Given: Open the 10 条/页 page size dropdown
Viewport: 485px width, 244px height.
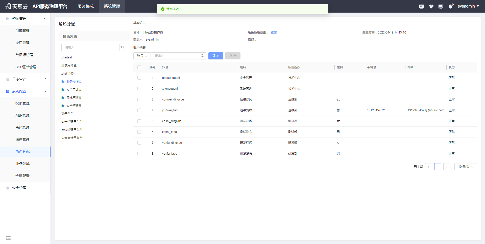Looking at the screenshot, I should click(465, 166).
